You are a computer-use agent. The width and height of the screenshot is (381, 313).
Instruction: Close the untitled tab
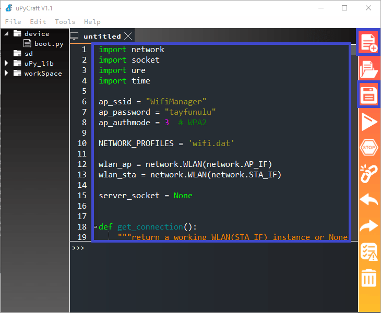tap(128, 36)
